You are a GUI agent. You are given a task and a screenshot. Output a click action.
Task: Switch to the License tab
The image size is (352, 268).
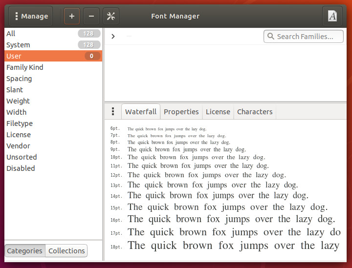pos(218,112)
